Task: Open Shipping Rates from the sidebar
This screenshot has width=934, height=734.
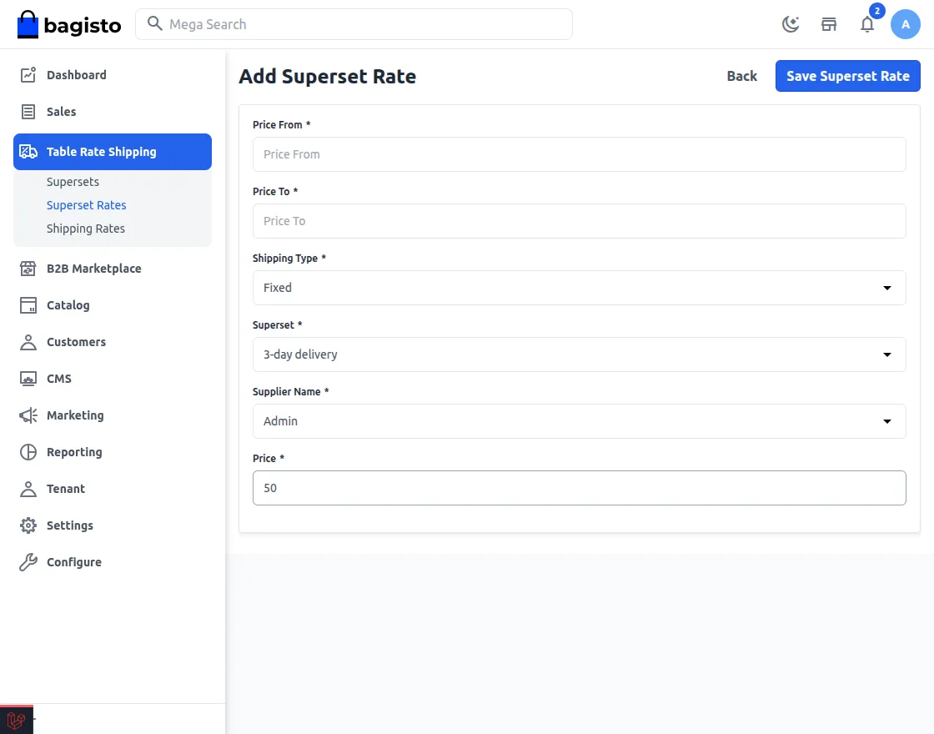Action: [x=85, y=228]
